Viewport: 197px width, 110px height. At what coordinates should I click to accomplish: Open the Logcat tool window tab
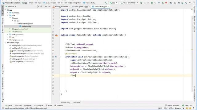pyautogui.click(x=39, y=105)
